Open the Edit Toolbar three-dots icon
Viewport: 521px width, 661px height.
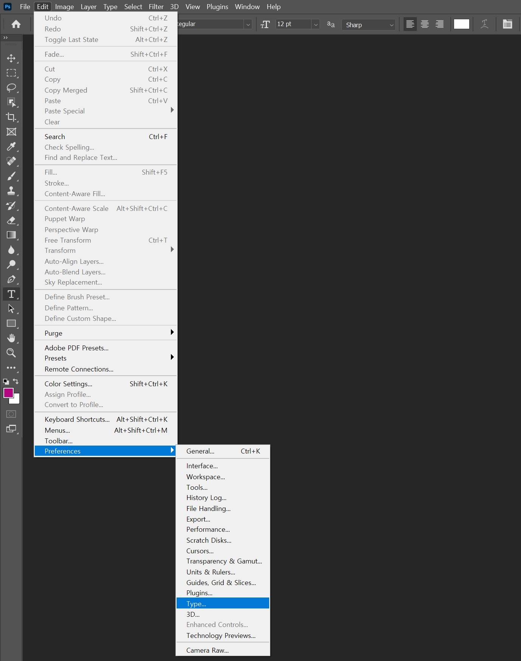pos(11,368)
